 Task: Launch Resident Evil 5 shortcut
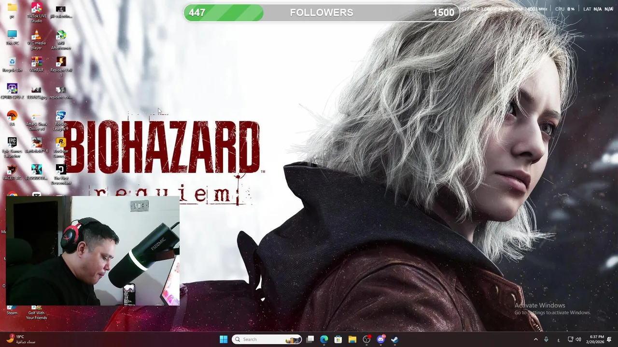[61, 67]
